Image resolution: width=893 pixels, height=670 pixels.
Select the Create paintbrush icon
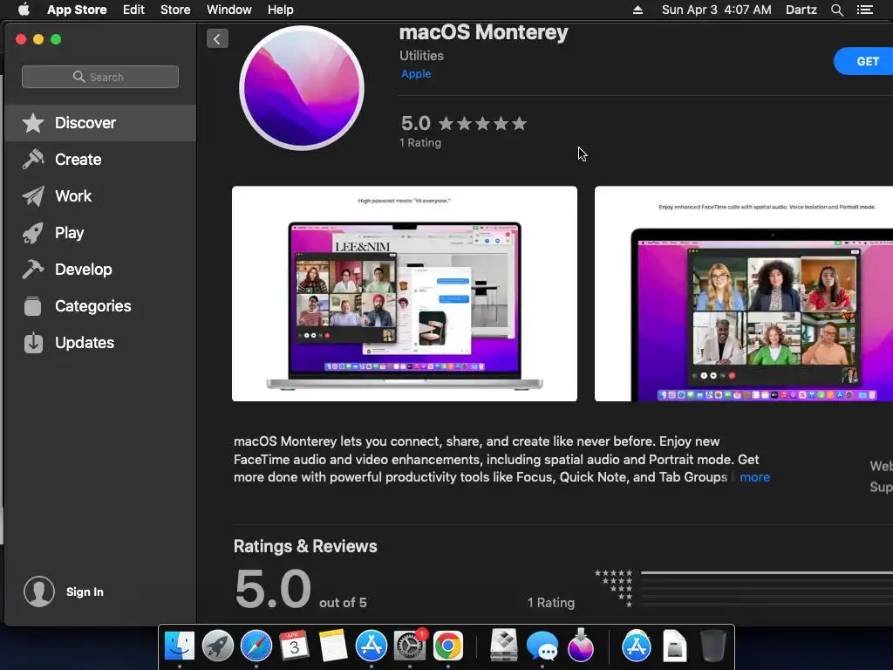[x=33, y=160]
